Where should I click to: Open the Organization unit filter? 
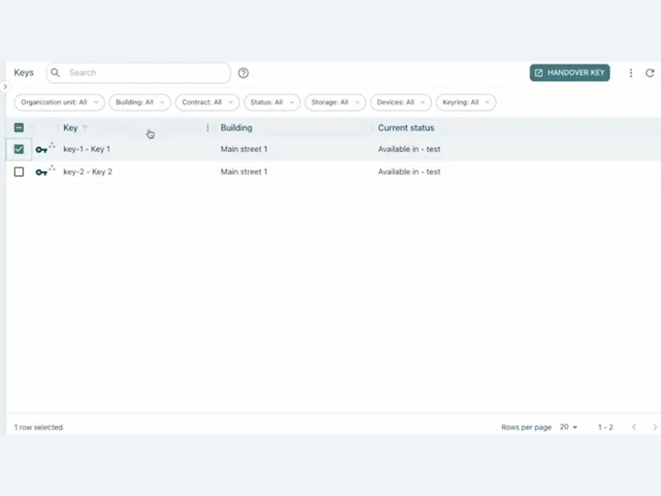(59, 103)
